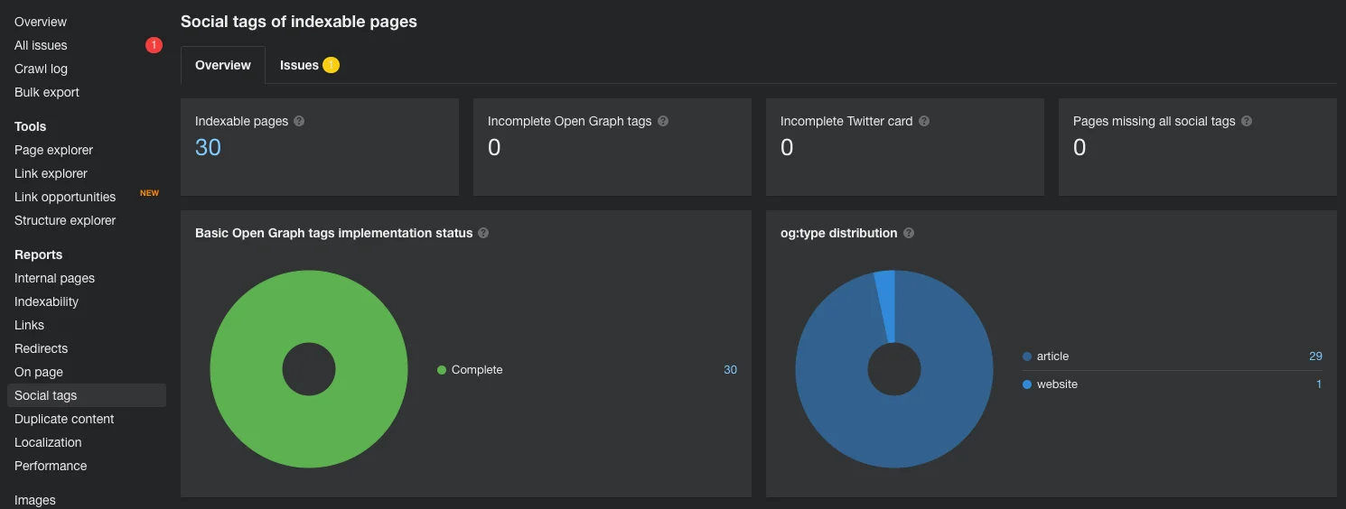This screenshot has height=509, width=1346.
Task: Switch to the Issues tab
Action: click(310, 65)
